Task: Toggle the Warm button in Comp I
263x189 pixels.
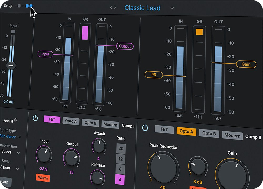Action: coord(43,178)
